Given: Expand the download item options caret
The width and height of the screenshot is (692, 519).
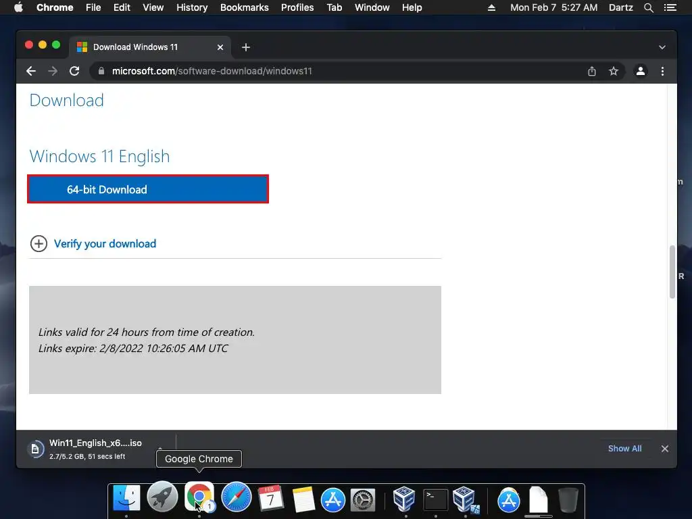Looking at the screenshot, I should (159, 449).
